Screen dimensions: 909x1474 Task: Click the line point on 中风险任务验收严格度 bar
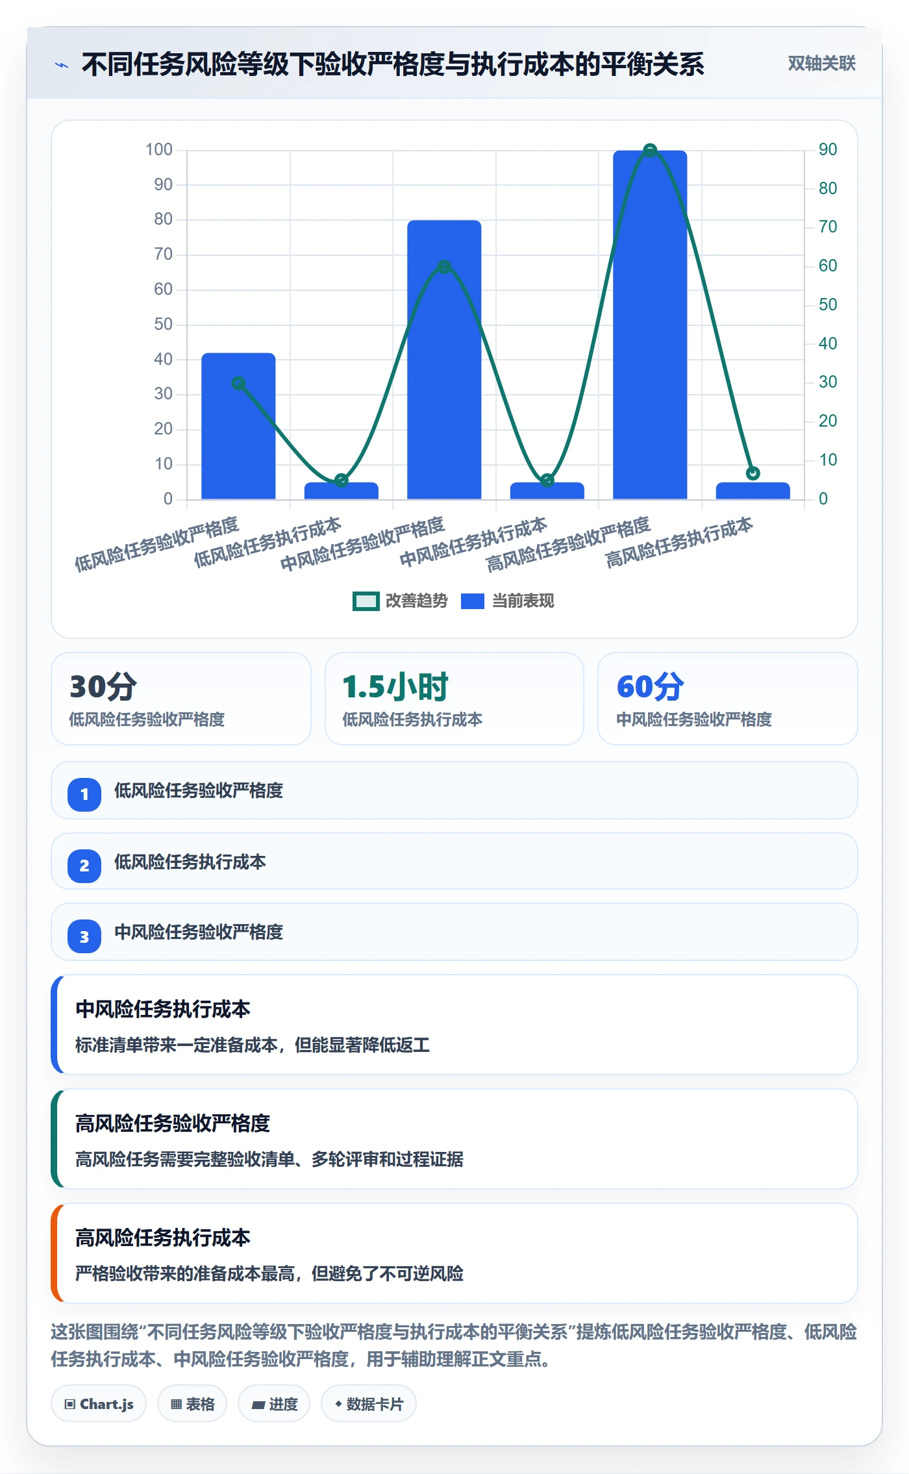(x=444, y=267)
